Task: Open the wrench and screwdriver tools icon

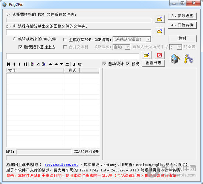Action: (189, 59)
